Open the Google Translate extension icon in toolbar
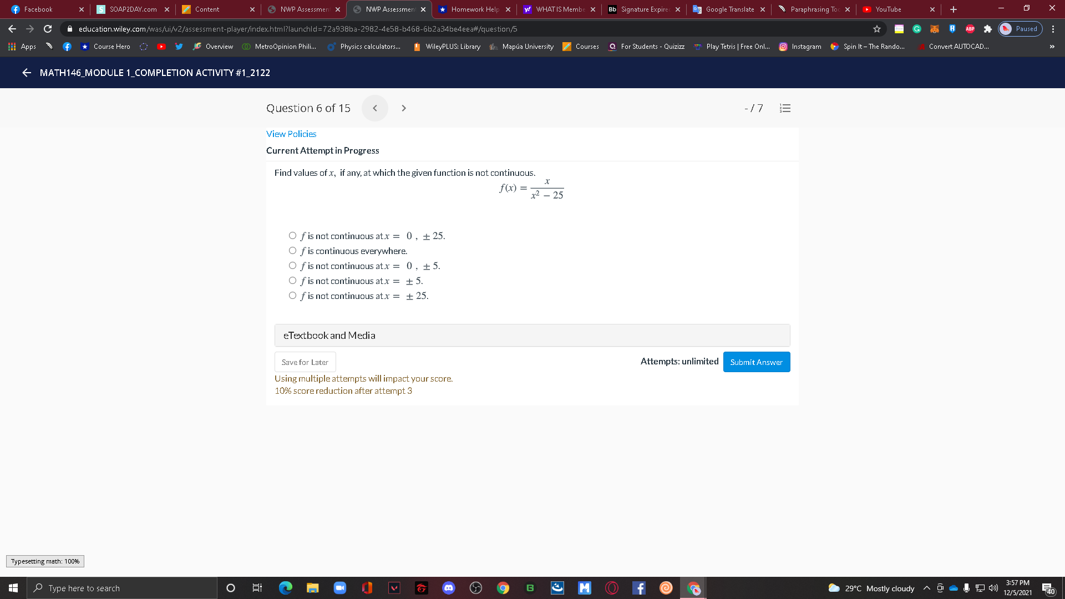The image size is (1065, 599). point(899,29)
